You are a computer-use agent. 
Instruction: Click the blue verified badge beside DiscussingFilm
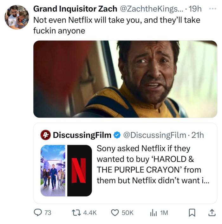pos(117,135)
